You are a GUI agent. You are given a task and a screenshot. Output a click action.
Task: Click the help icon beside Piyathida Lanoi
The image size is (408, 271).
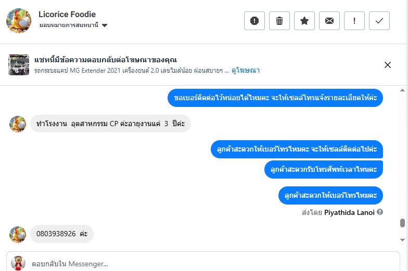pos(380,212)
